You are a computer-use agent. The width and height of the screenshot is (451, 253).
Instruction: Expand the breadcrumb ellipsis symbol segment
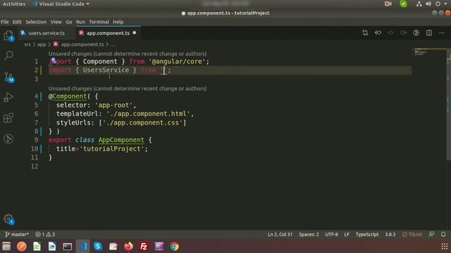[113, 44]
